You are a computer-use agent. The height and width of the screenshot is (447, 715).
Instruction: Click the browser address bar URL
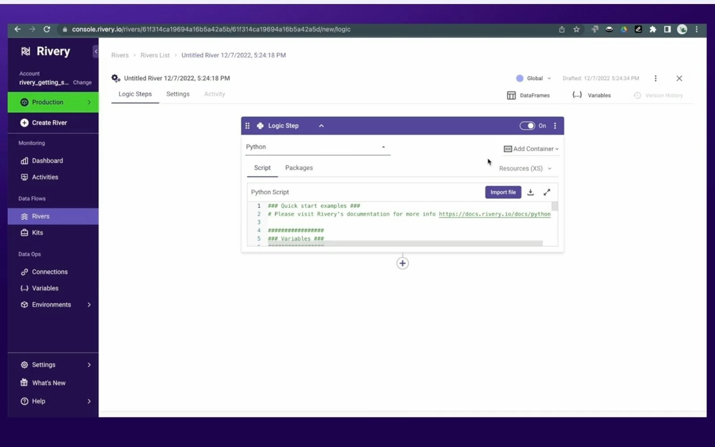click(x=211, y=30)
